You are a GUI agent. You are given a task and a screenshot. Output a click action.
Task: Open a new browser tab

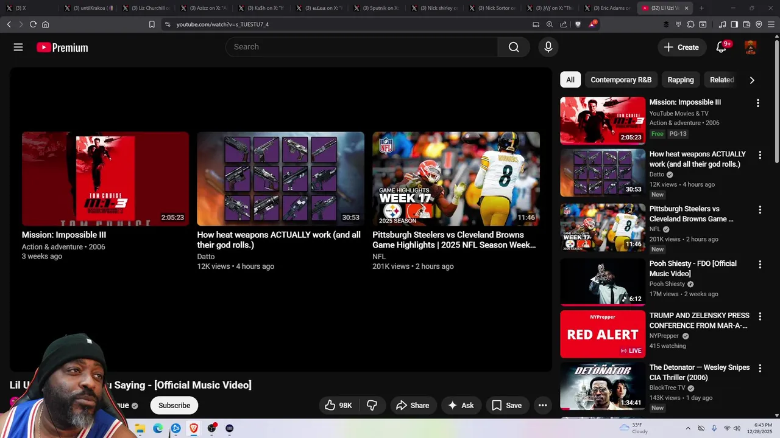pos(701,8)
